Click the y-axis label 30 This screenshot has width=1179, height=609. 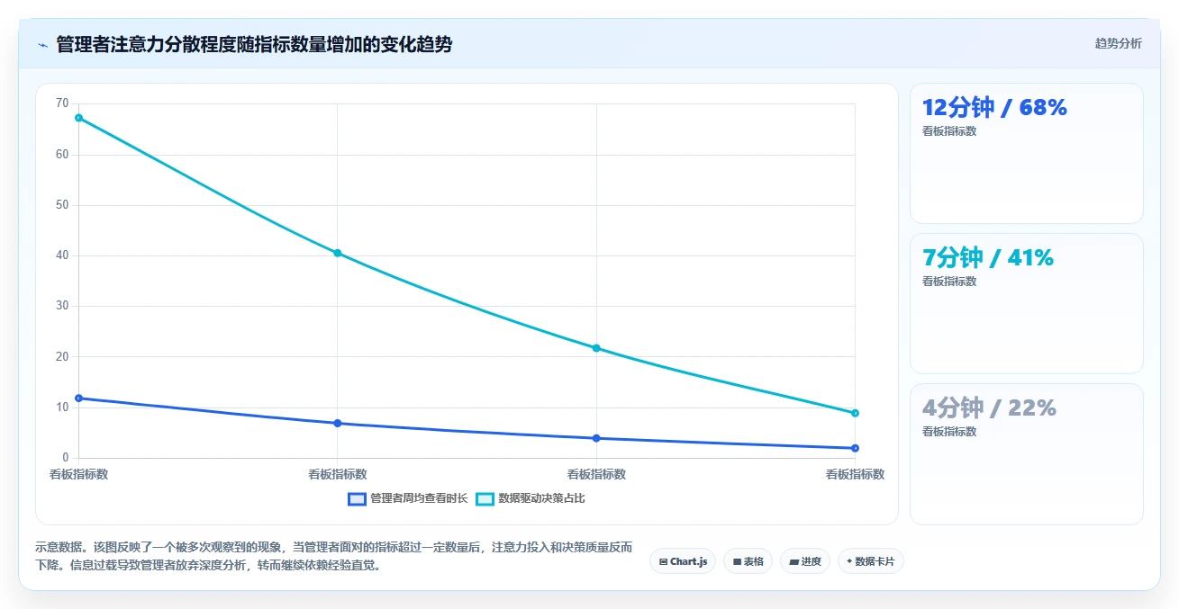[62, 306]
